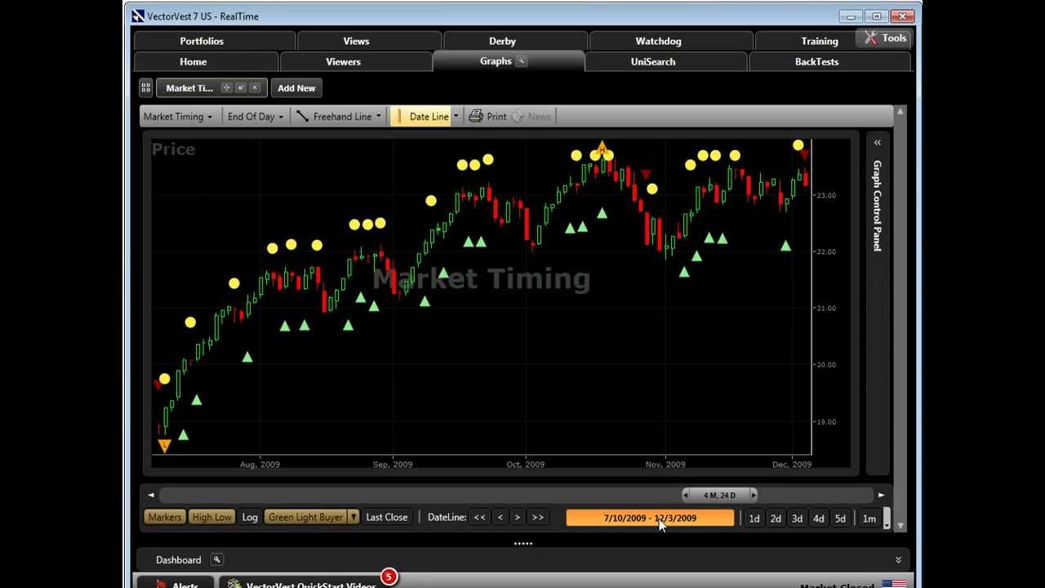Click the red notification badge showing 5
Screen dimensions: 1045x588
point(389,577)
